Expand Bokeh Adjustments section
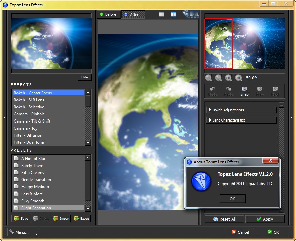Image resolution: width=296 pixels, height=241 pixels. click(x=242, y=110)
